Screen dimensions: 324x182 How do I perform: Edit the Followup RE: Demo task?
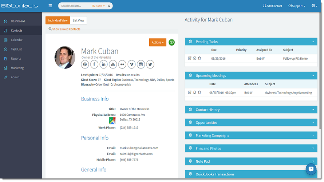pos(189,59)
